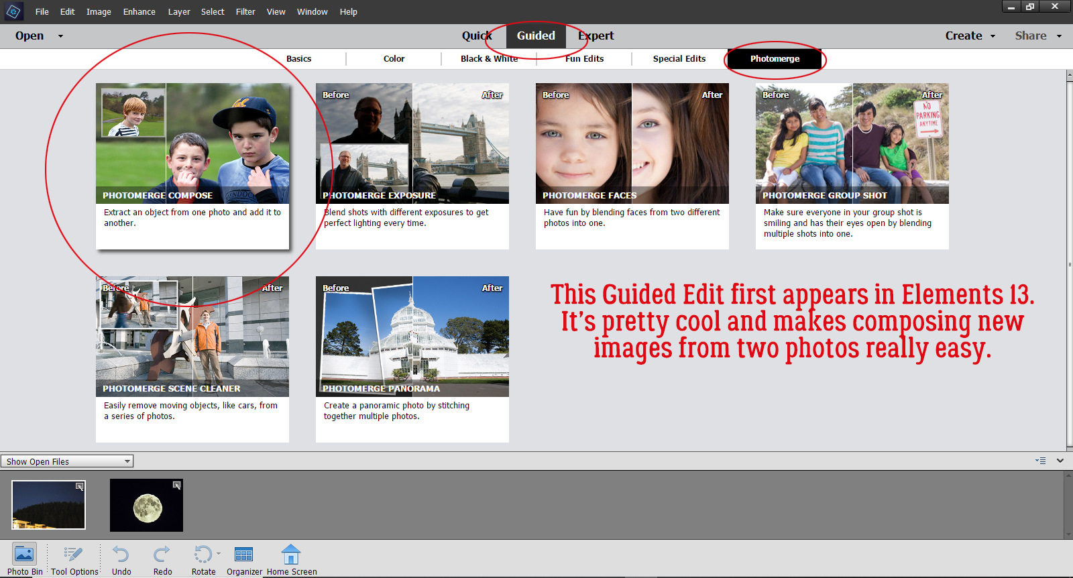
Task: Open the Filter menu
Action: 245,12
